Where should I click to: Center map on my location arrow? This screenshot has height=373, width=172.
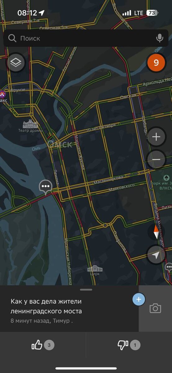coord(156,255)
